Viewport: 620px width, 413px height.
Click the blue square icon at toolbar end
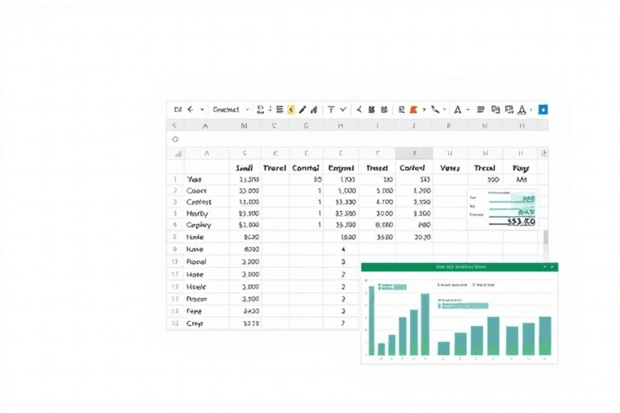click(542, 110)
